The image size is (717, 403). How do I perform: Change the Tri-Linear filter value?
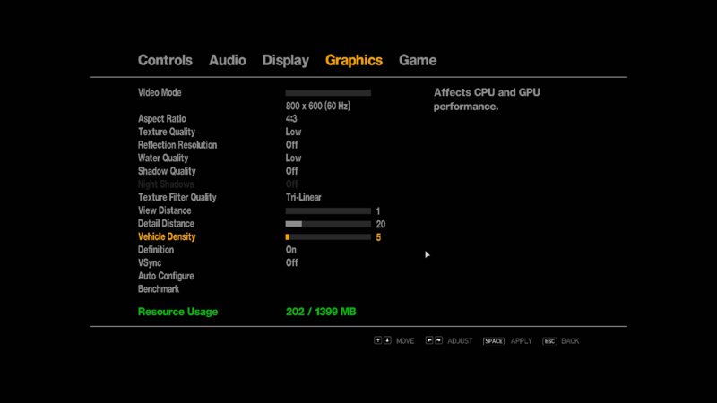(303, 197)
